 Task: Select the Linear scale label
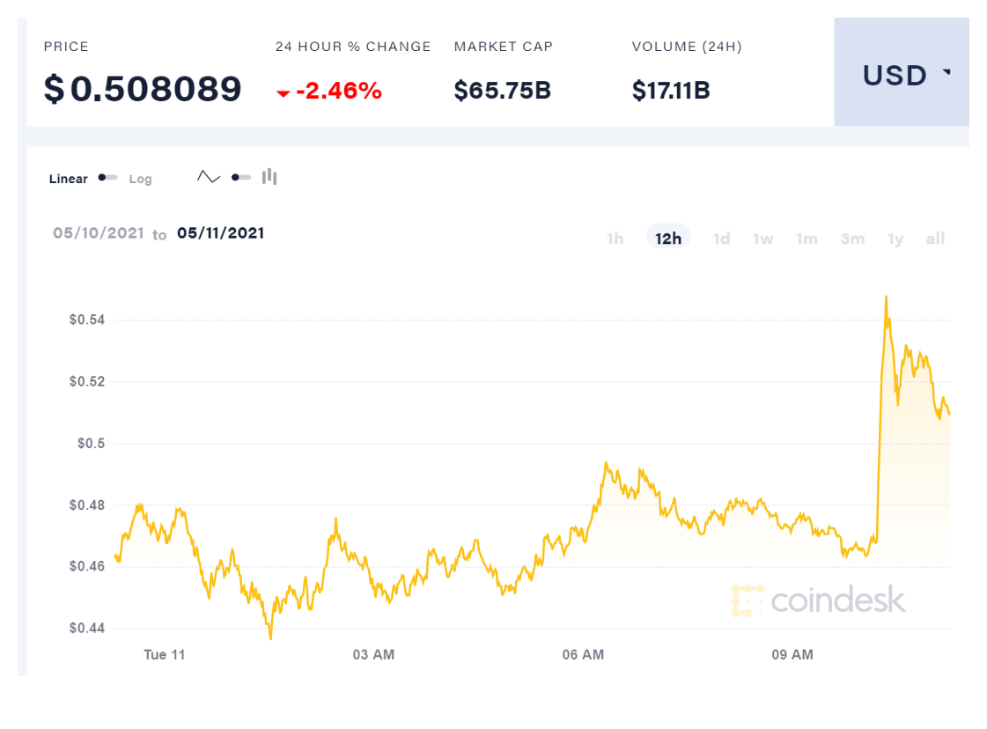point(68,179)
